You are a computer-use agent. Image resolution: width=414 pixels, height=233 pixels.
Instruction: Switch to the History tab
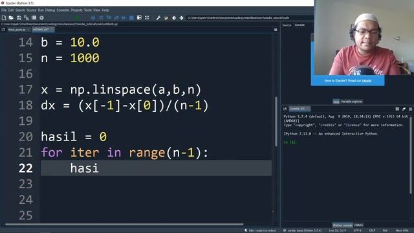coord(358,225)
